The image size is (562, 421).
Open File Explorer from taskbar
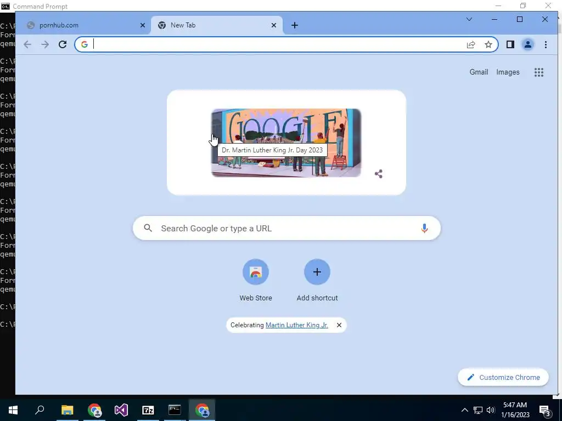(67, 410)
